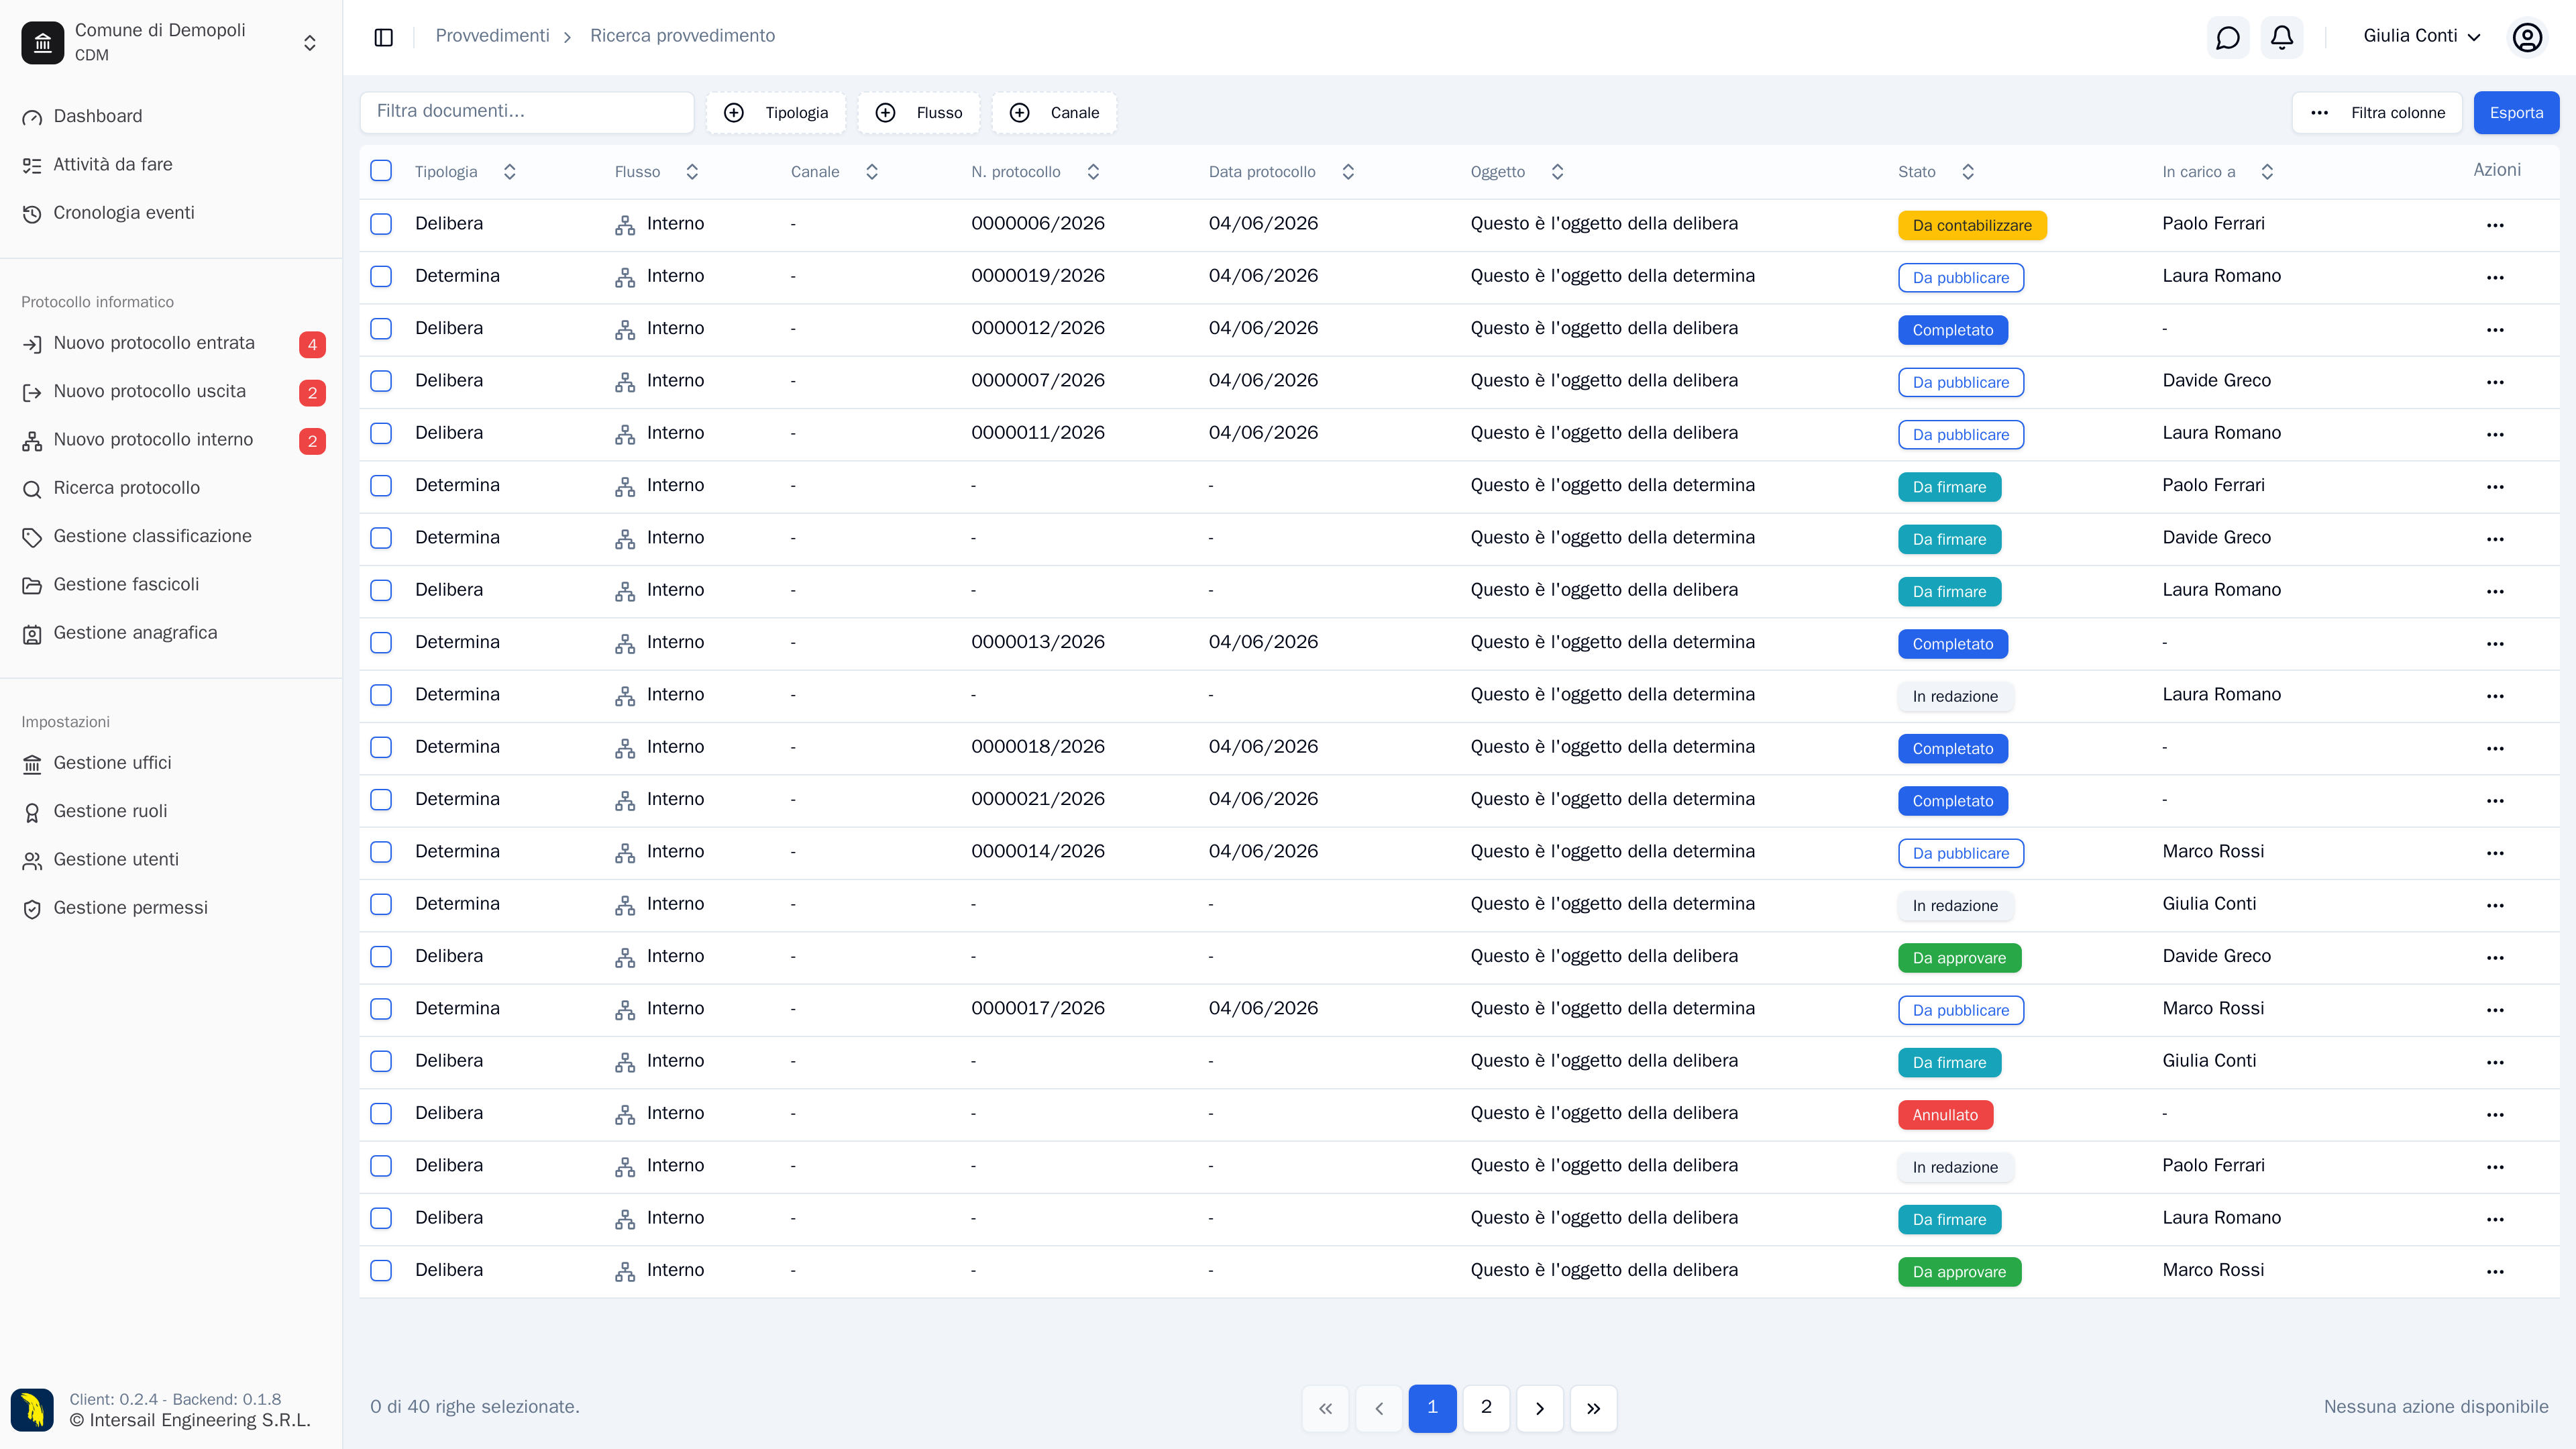
Task: Click the Filtra documenti search field
Action: coord(527,112)
